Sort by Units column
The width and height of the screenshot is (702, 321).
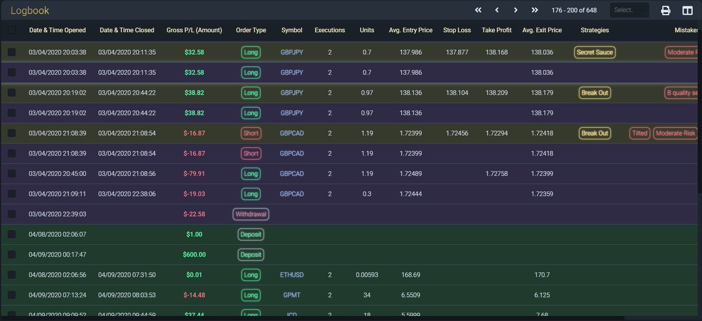pyautogui.click(x=367, y=30)
